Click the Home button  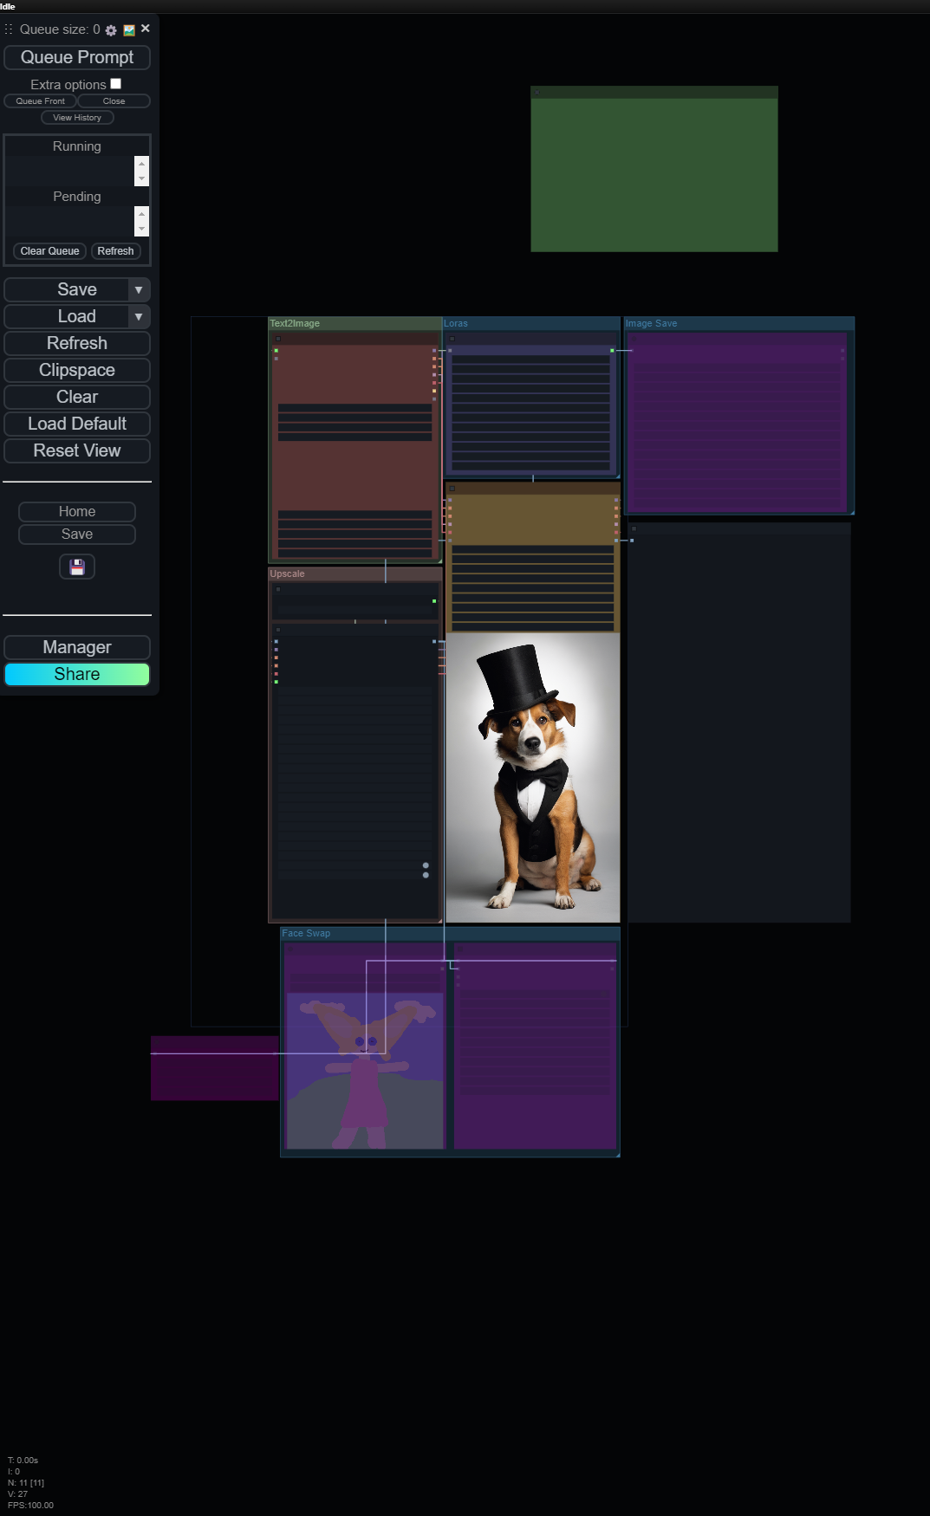[x=77, y=512]
